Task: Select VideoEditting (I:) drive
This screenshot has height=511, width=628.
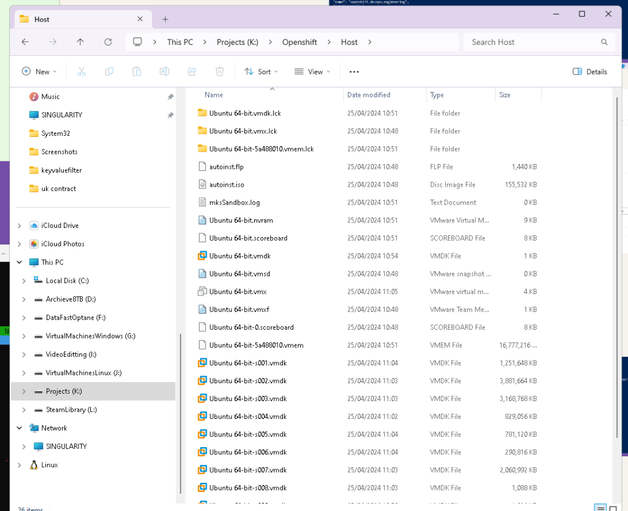Action: (71, 355)
